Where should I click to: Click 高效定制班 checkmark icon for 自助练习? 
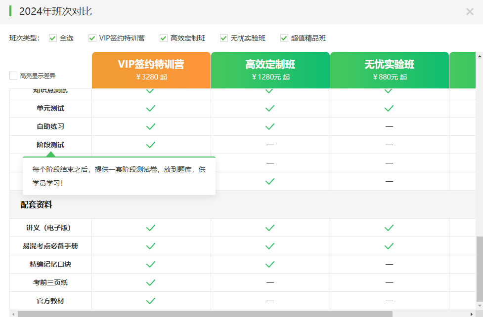[270, 126]
